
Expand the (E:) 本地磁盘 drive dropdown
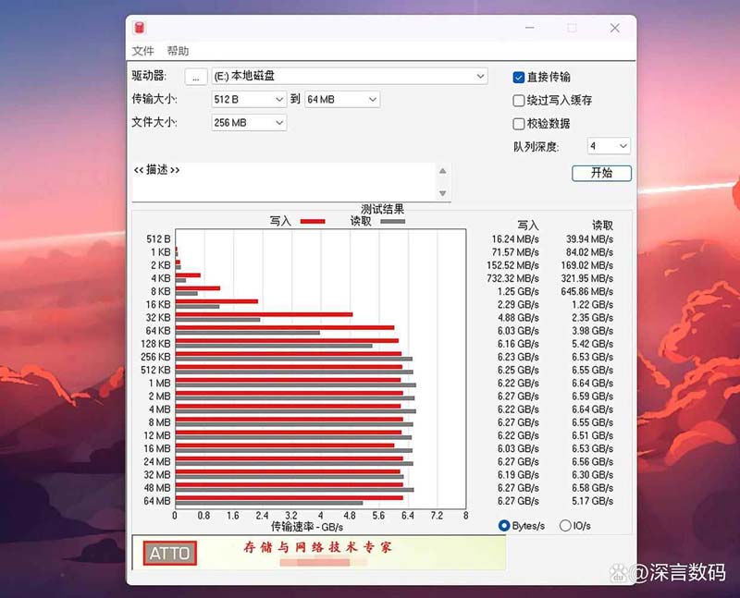(350, 76)
